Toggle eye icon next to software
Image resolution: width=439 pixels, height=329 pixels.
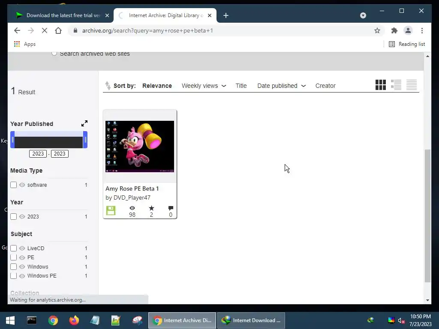(x=22, y=185)
